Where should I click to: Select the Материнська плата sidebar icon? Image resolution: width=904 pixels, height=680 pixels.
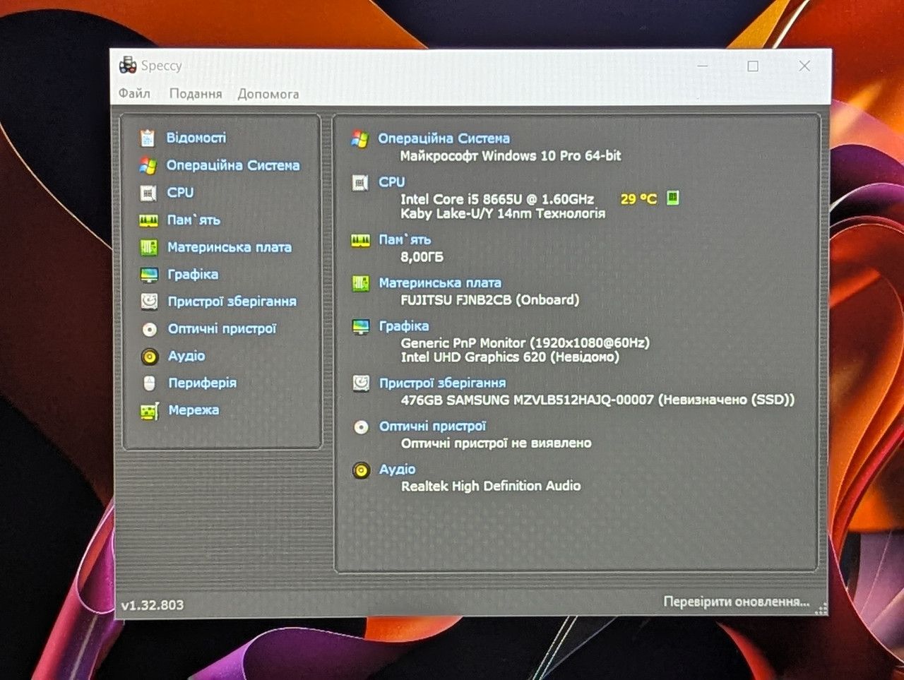[148, 247]
